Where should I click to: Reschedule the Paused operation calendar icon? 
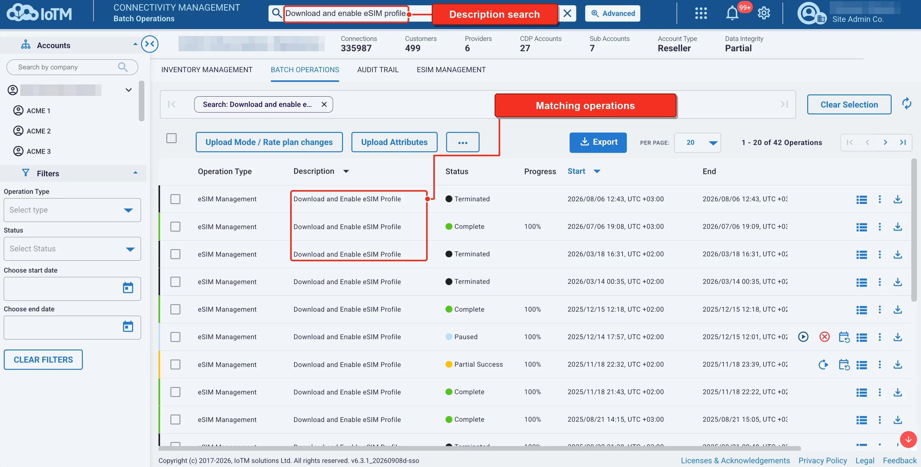[x=844, y=337]
